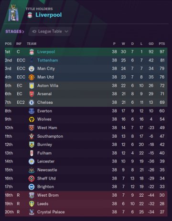172x221 pixels.
Task: Open the League Table view dropdown
Action: (x=50, y=31)
